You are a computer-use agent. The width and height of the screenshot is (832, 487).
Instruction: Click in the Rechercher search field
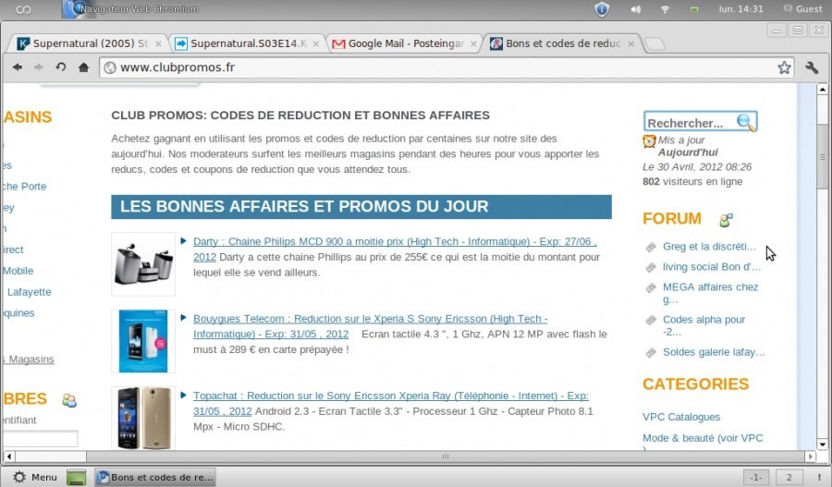coord(687,123)
